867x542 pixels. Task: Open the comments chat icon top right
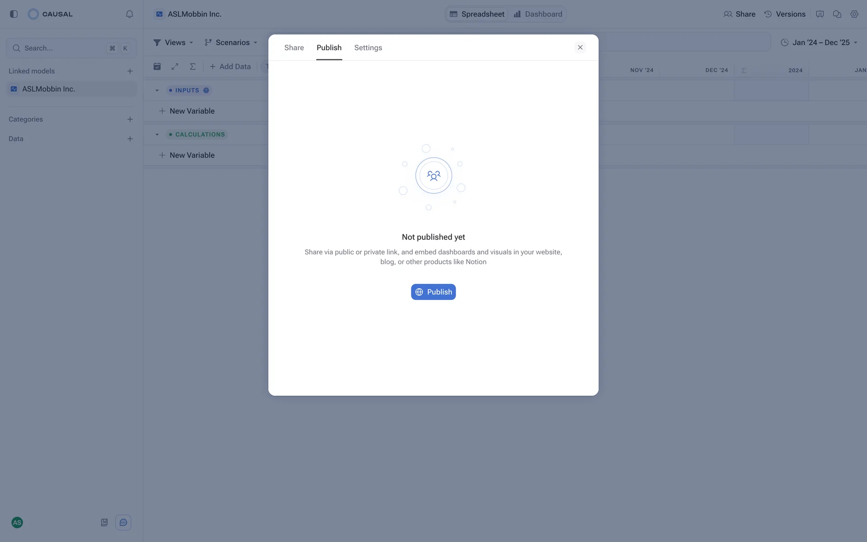click(x=837, y=14)
